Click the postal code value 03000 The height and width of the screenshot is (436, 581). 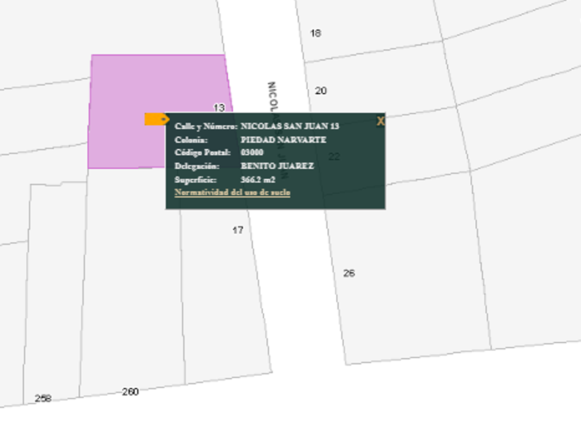[252, 152]
